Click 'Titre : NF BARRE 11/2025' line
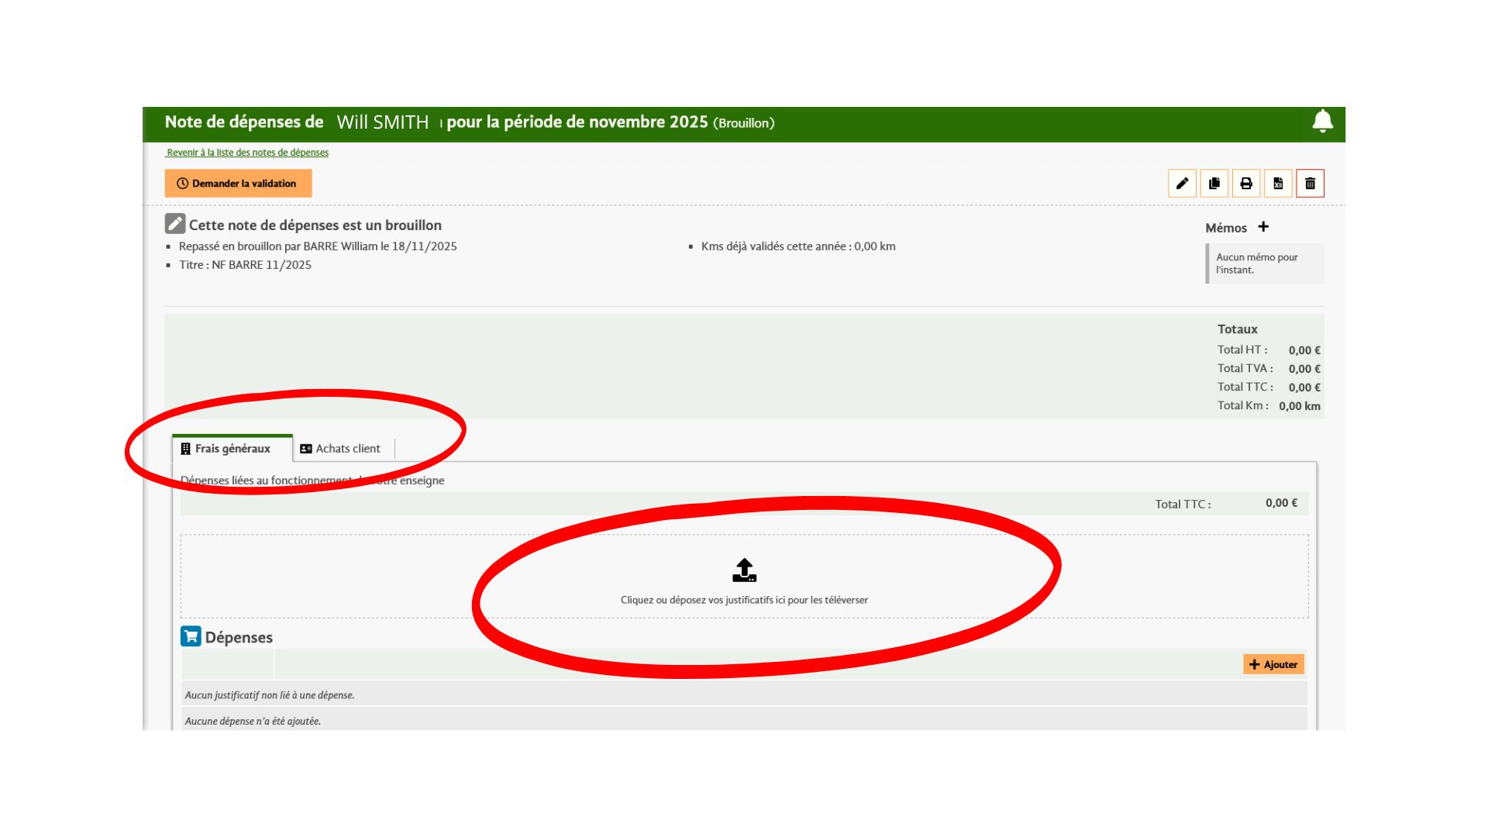Viewport: 1488px width, 837px height. [x=245, y=265]
